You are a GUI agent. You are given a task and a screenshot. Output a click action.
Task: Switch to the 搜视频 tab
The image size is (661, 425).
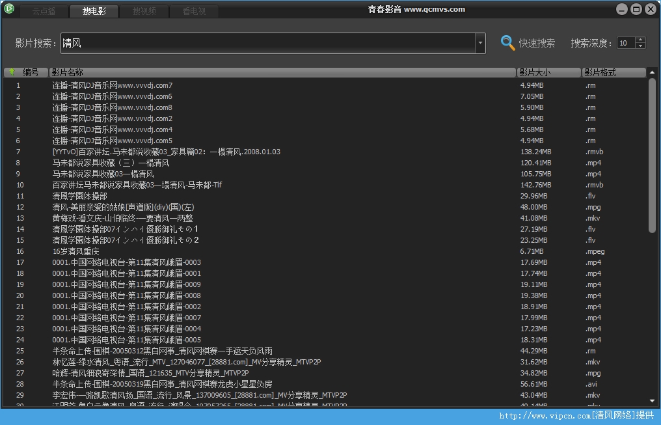144,11
